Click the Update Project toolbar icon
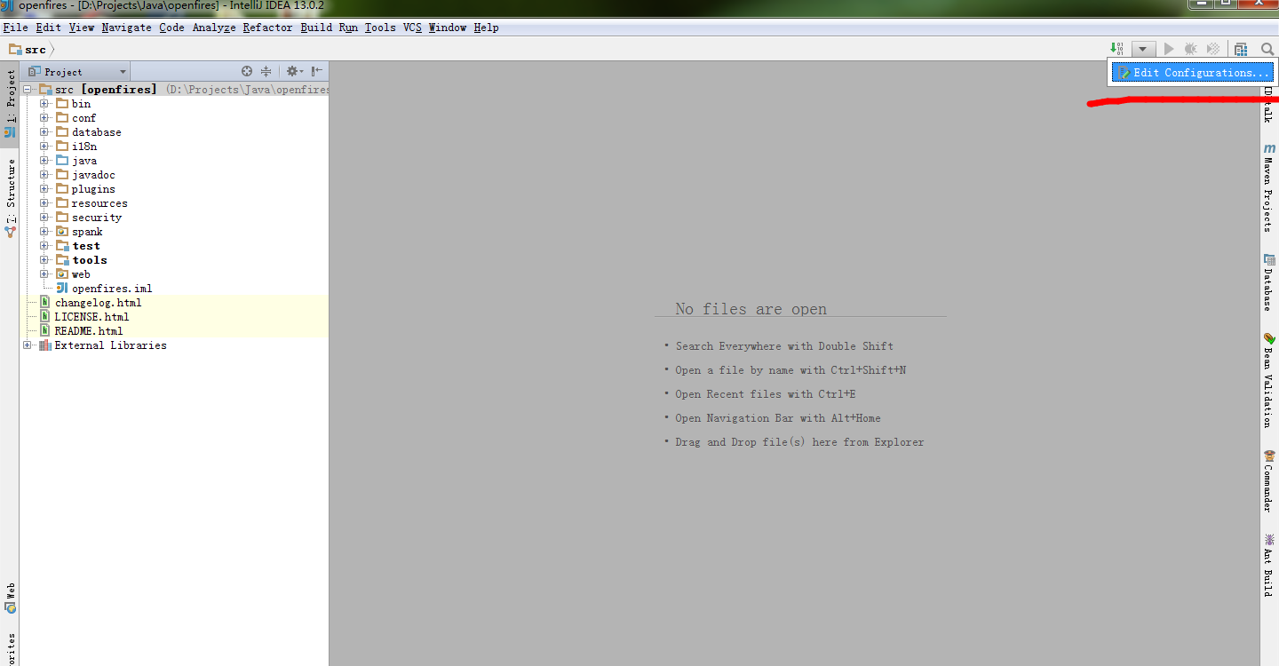1279x666 pixels. click(x=1116, y=48)
